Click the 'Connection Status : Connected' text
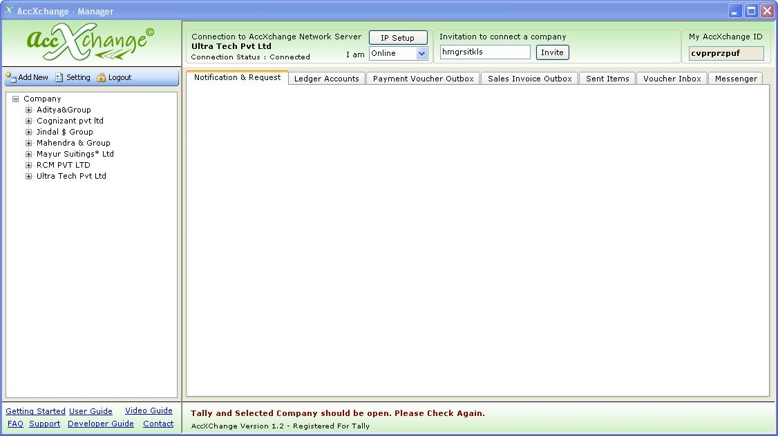Viewport: 778px width, 436px height. coord(251,57)
